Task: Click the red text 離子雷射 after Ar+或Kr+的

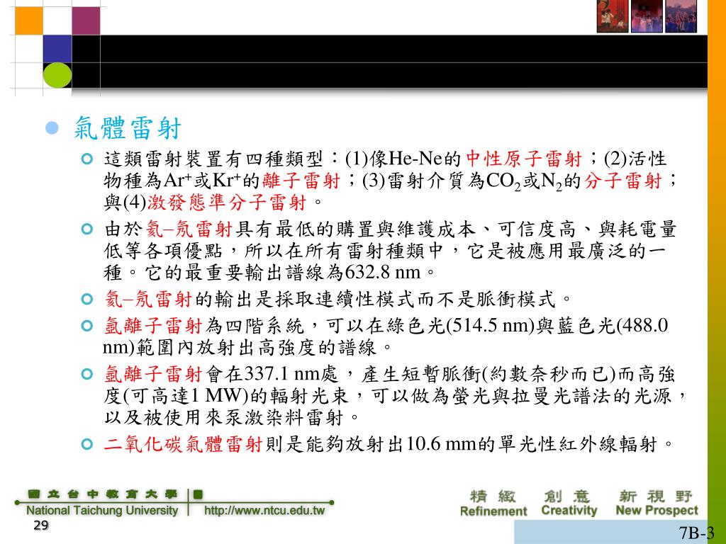Action: coord(301,181)
